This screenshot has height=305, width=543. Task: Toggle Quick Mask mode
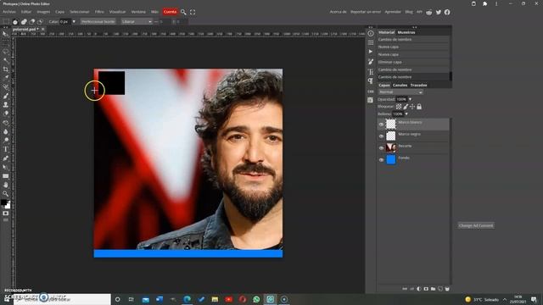pos(6,213)
